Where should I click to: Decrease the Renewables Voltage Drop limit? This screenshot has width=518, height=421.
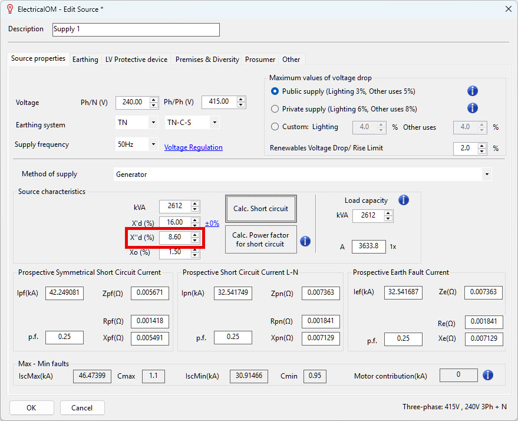pyautogui.click(x=482, y=151)
